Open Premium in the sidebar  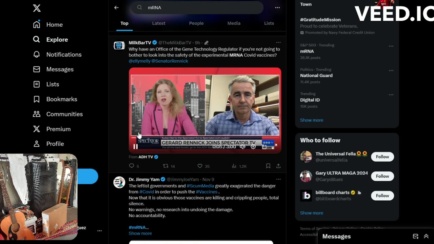tap(52, 129)
